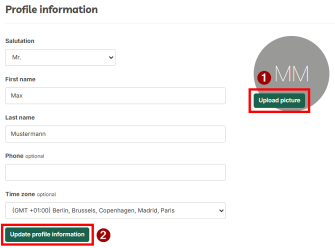Image resolution: width=335 pixels, height=248 pixels.
Task: Open the Salutation dropdown showing Mr.
Action: tap(60, 57)
